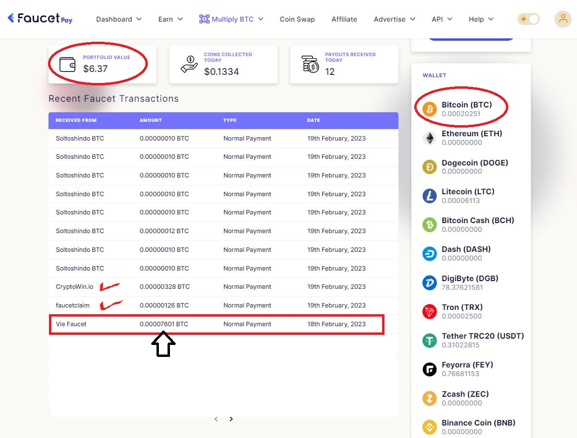Click the Type column header
Screen dimensions: 577x438
pos(230,120)
